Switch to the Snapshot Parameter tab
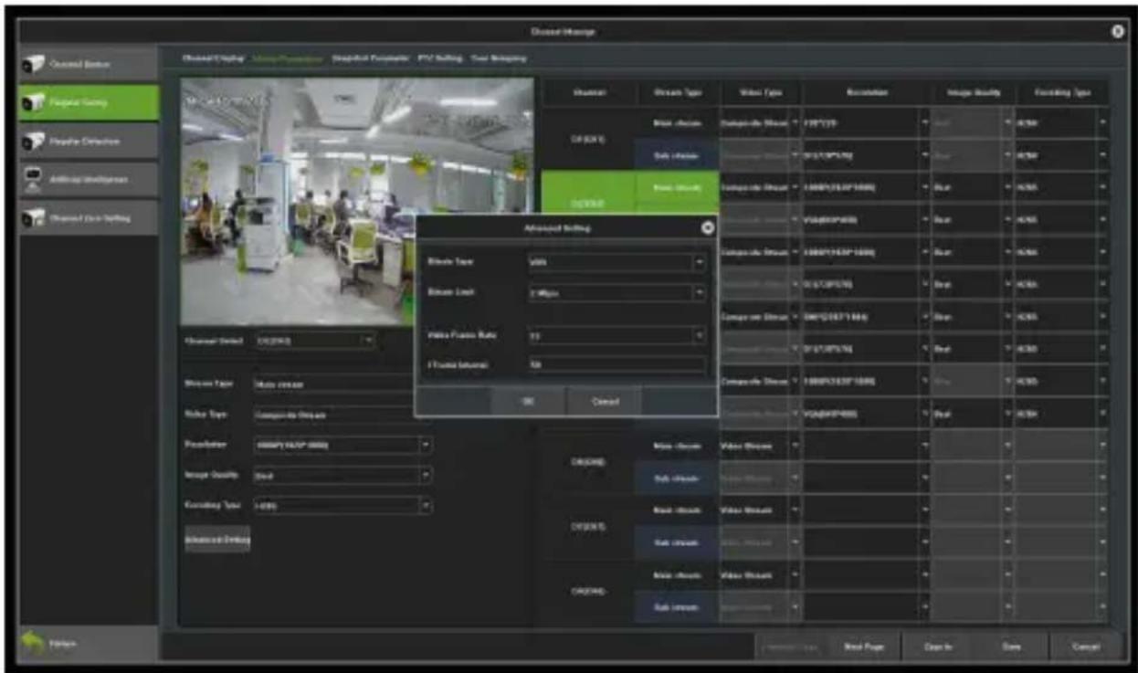This screenshot has width=1138, height=673. point(370,58)
